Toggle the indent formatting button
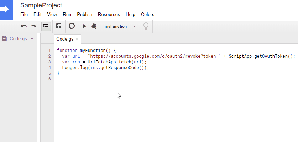298x142 pixels. click(46, 26)
